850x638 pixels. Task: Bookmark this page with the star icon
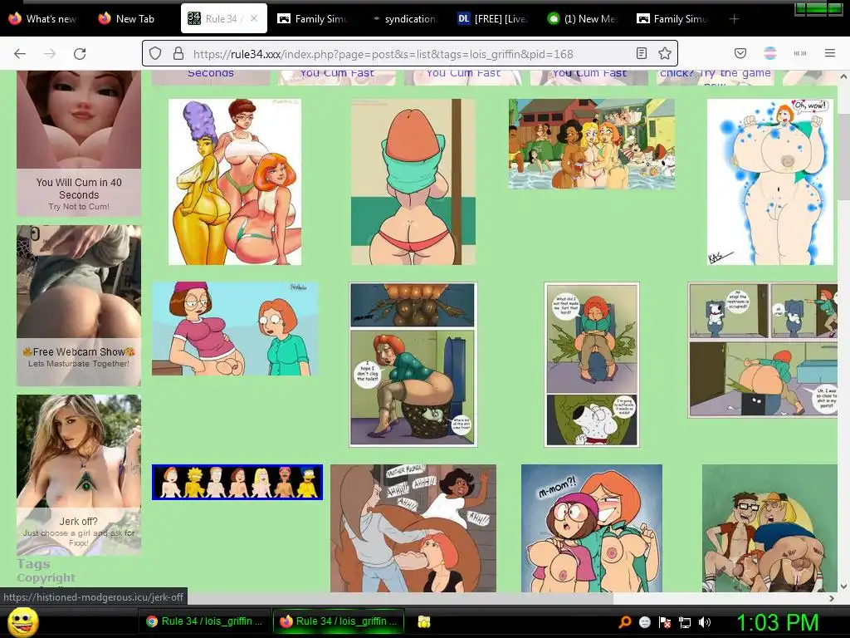coord(665,53)
